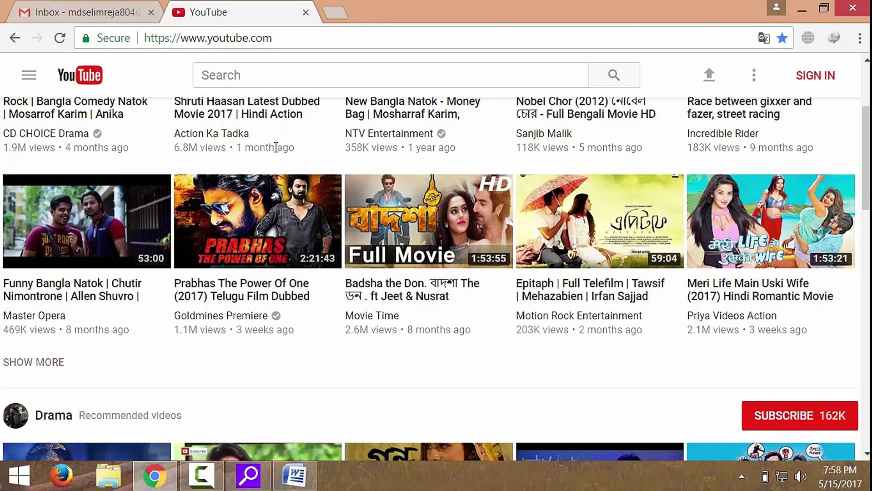The width and height of the screenshot is (872, 491).
Task: Click the volume icon in system tray
Action: pyautogui.click(x=800, y=476)
